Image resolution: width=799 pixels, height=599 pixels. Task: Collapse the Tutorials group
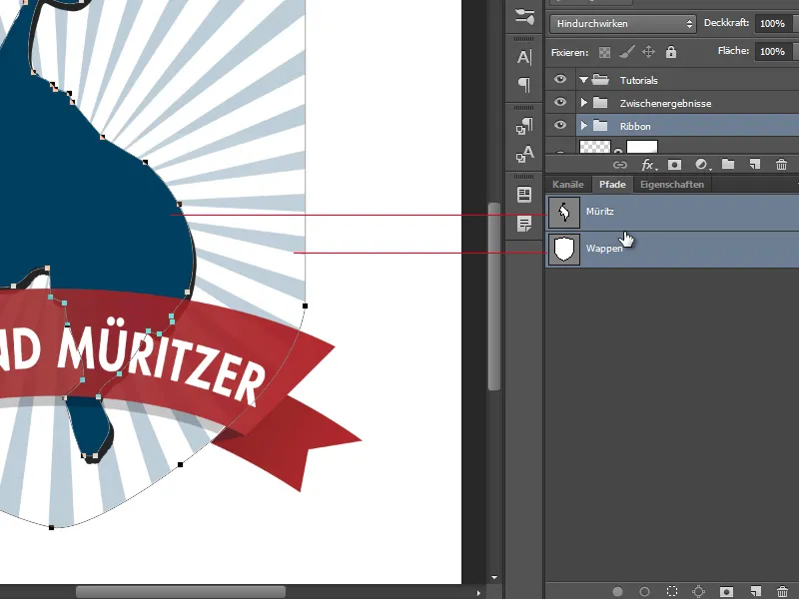(583, 80)
